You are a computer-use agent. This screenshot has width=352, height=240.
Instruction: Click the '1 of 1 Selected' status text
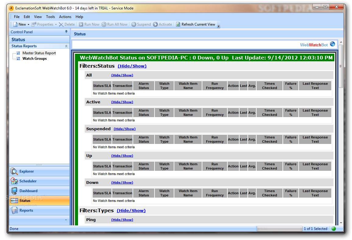point(315,229)
